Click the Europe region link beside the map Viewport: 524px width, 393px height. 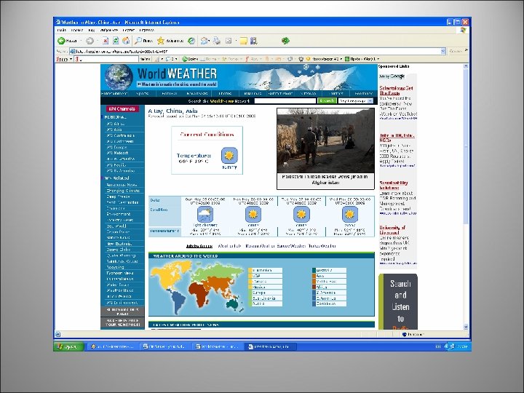(266, 293)
